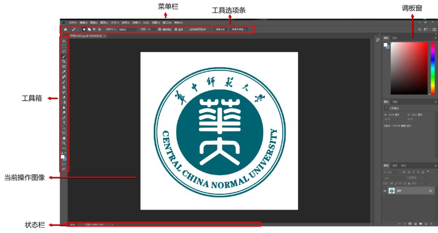Viewport: 438px width, 233px height.
Task: Toggle the Contiguous checkbox
Action: pos(176,29)
